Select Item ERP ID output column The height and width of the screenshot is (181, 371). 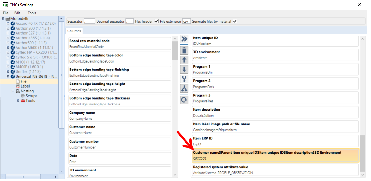pyautogui.click(x=275, y=141)
